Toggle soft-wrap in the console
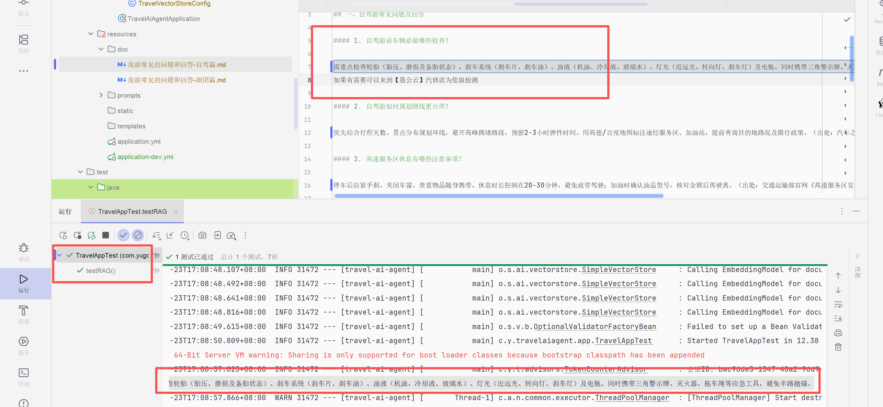883x407 pixels. tap(838, 304)
